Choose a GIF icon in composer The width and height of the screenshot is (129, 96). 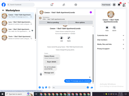49,88
